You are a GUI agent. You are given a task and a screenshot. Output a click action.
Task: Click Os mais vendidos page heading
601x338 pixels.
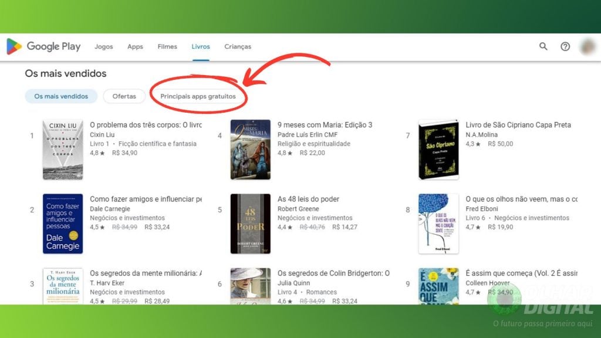pyautogui.click(x=66, y=73)
